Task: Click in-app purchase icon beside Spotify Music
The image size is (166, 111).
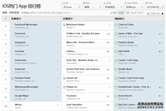Action: coord(116,69)
